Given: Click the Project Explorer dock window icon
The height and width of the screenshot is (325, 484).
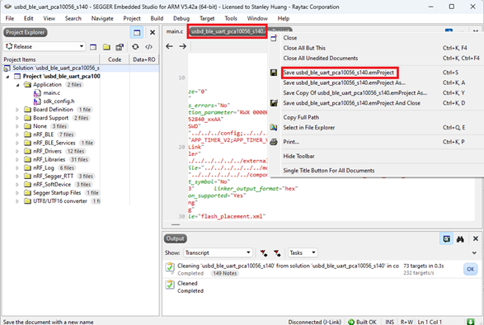Looking at the screenshot, I should click(x=137, y=32).
